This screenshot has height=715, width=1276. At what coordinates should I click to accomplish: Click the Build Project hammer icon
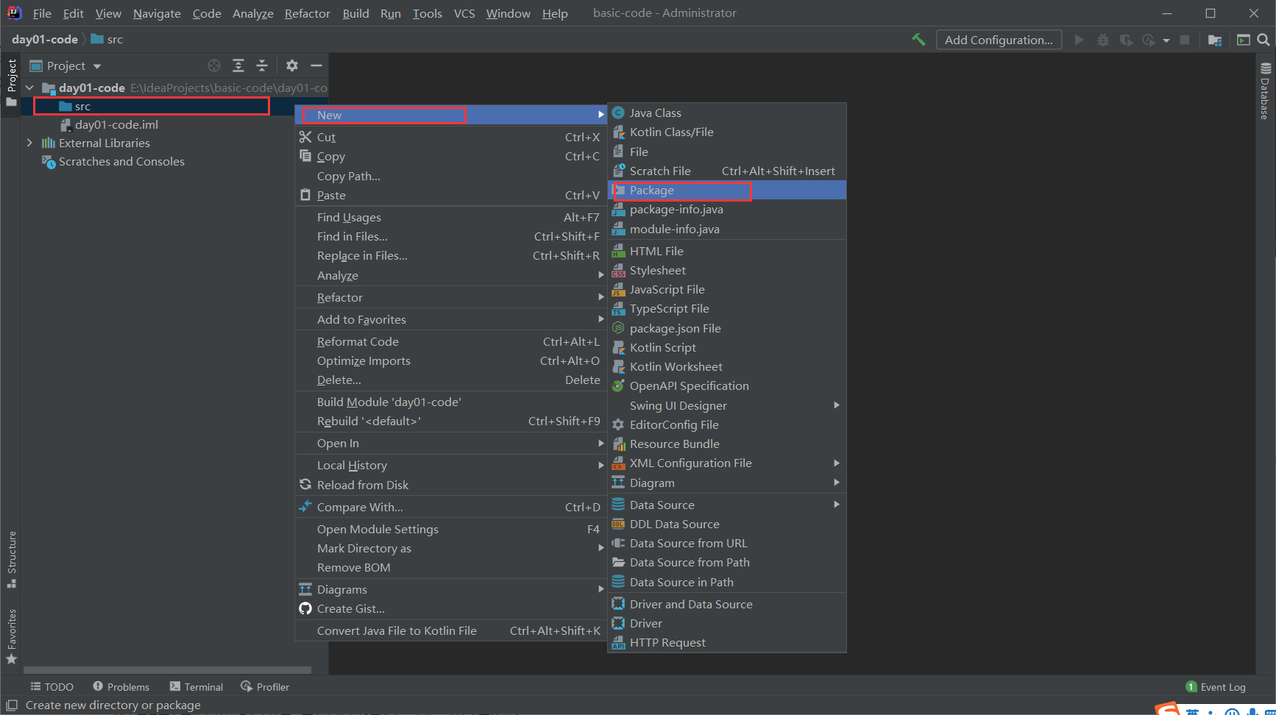(918, 40)
